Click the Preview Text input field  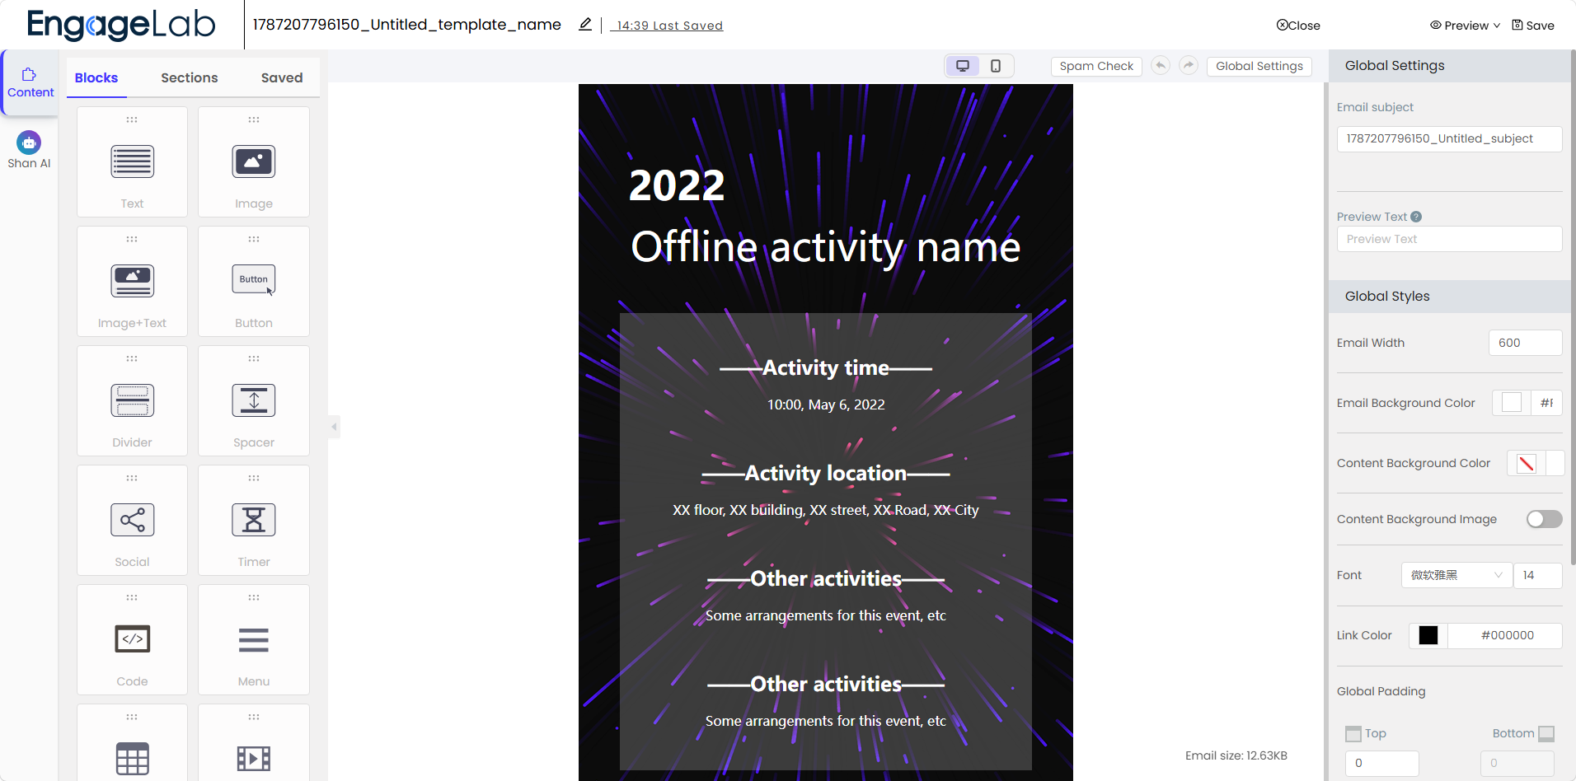point(1449,239)
